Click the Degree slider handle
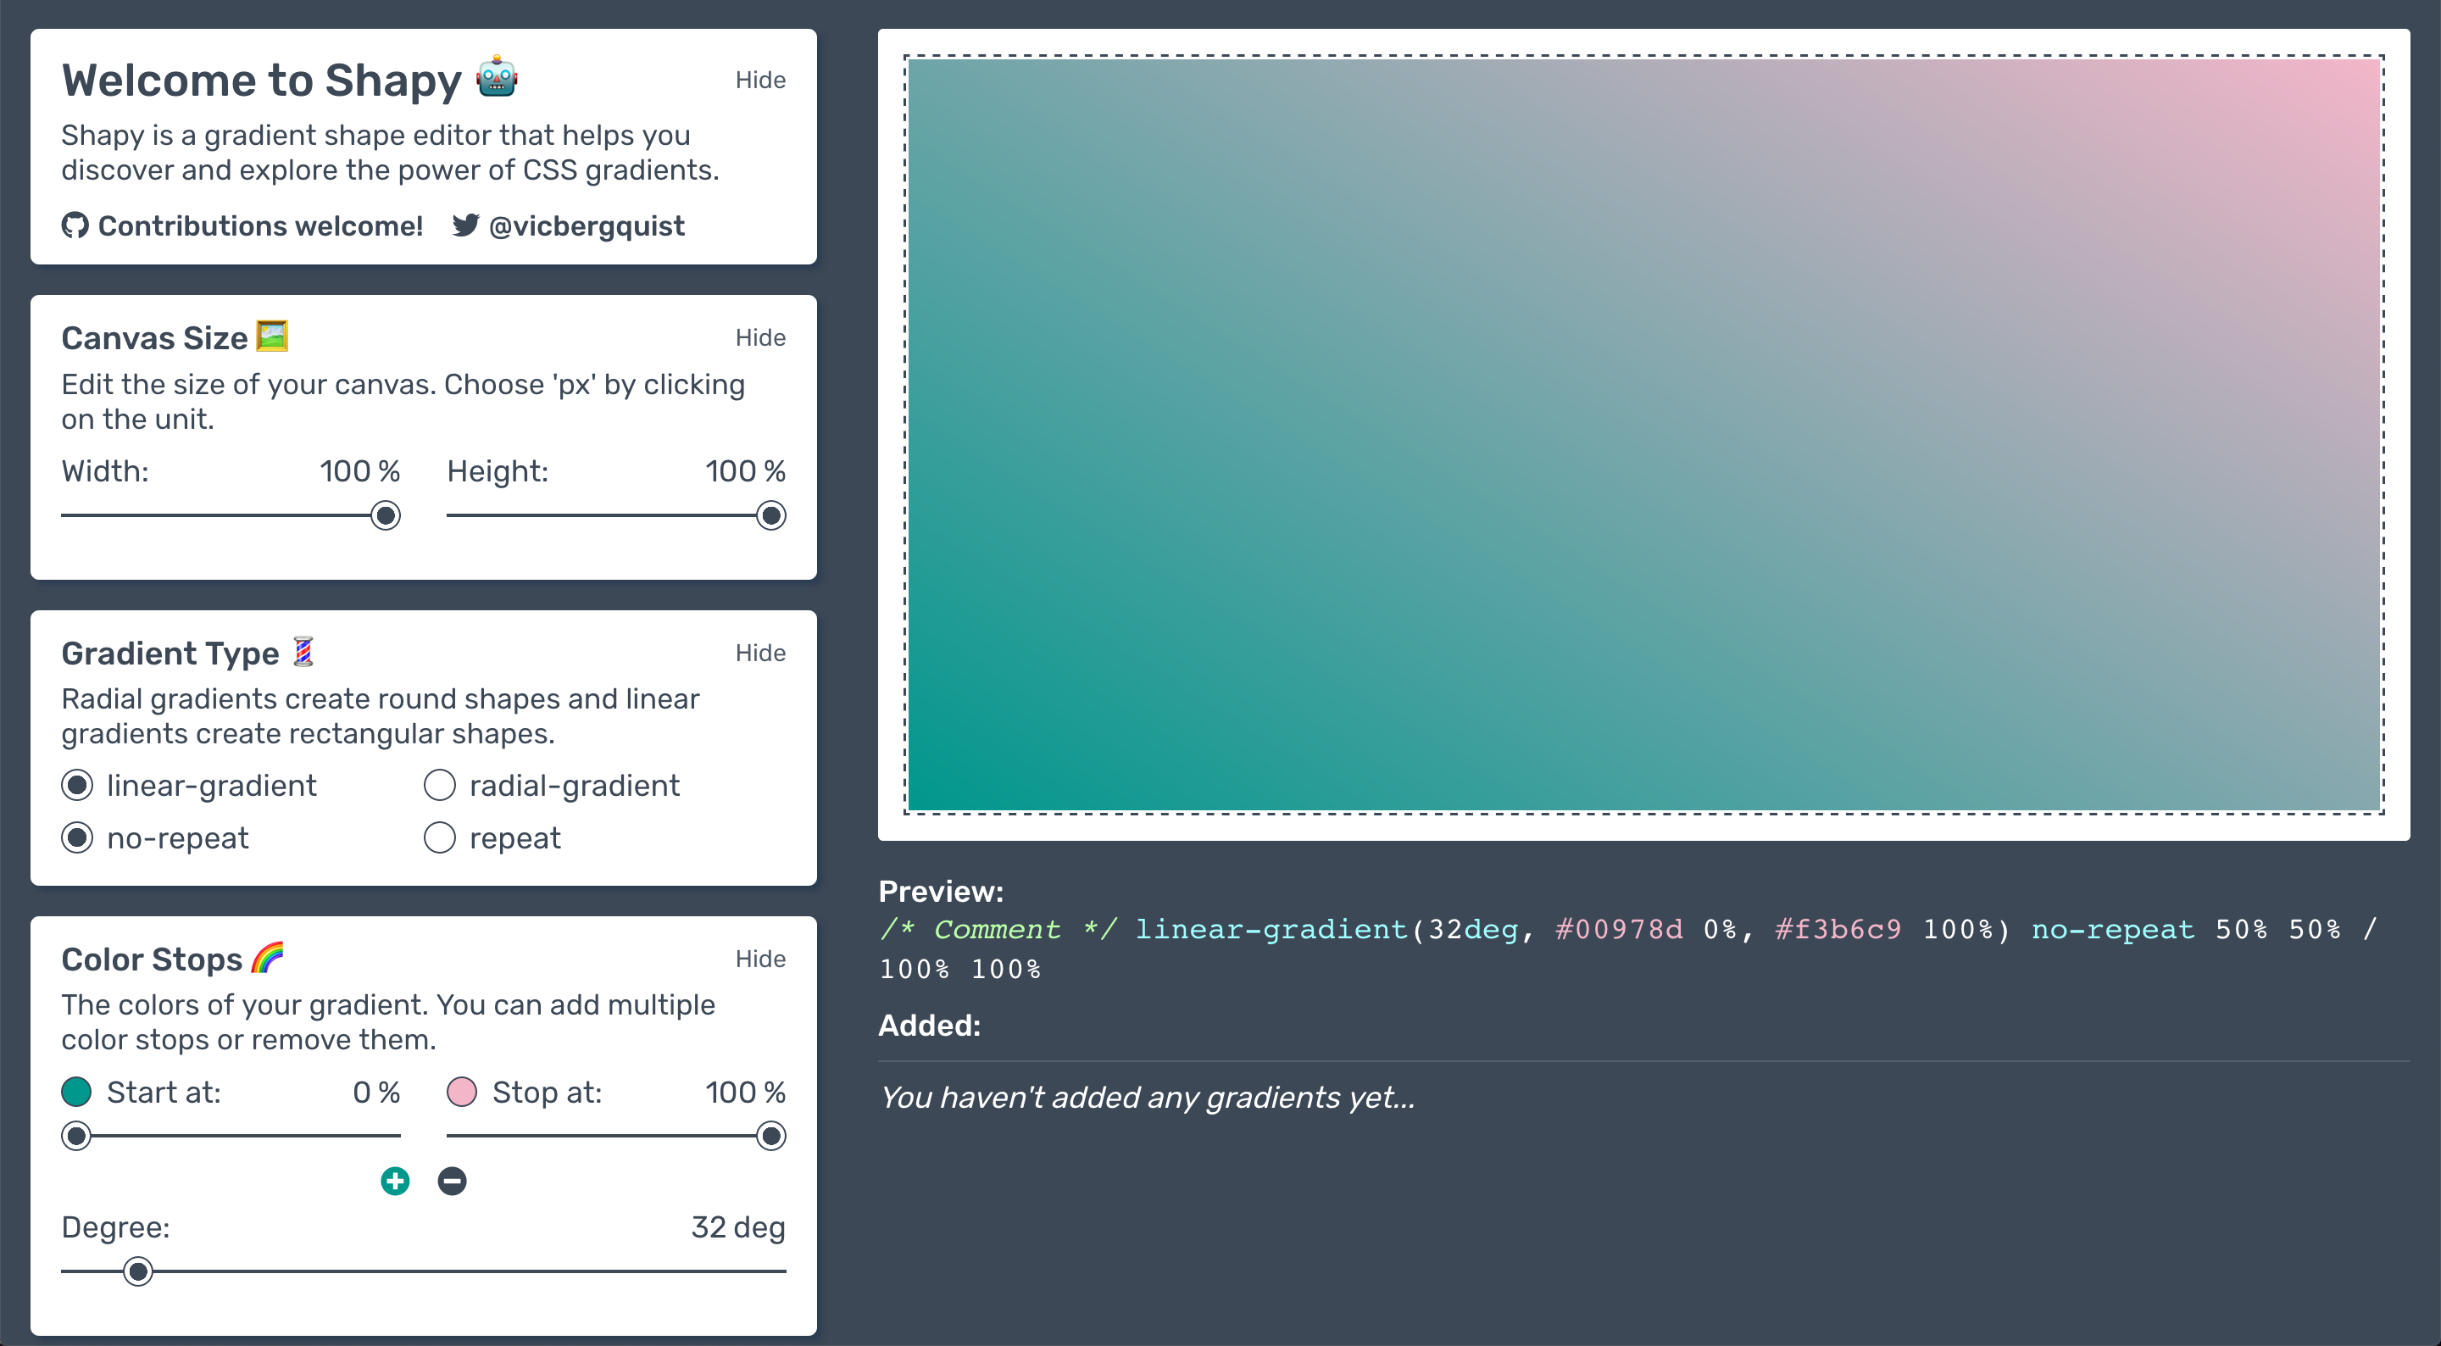Image resolution: width=2441 pixels, height=1346 pixels. point(138,1271)
